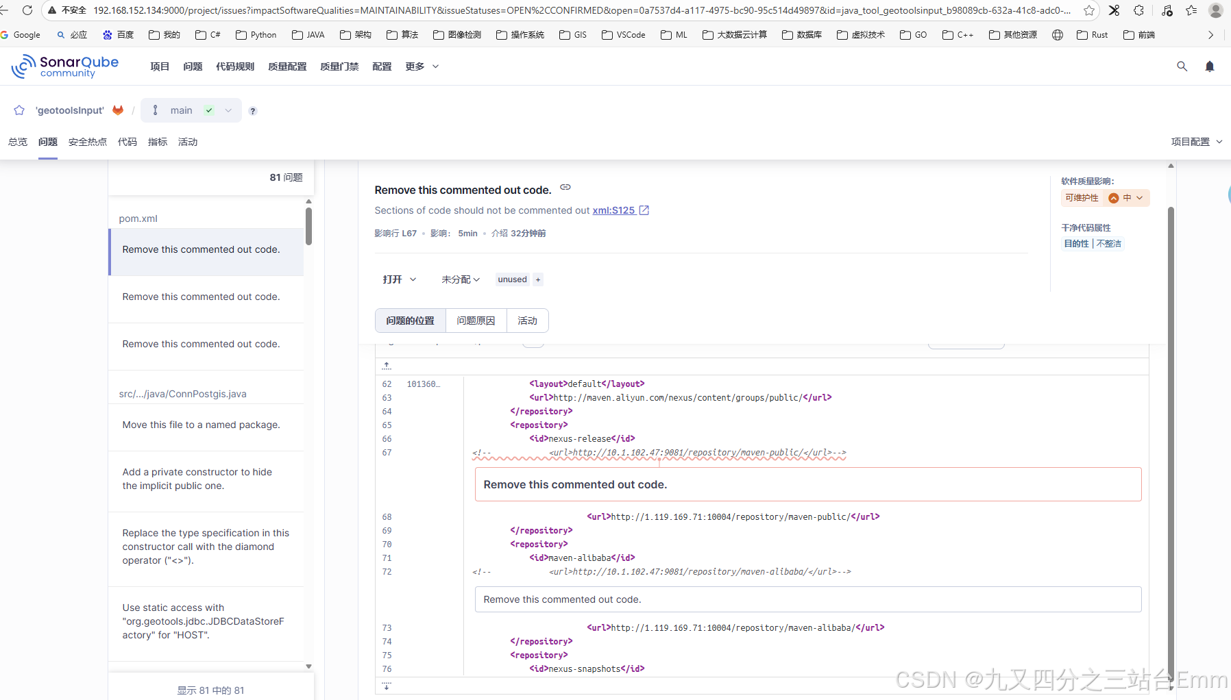Screen dimensions: 1231x700
Task: Switch to 总览 project tab
Action: click(18, 142)
